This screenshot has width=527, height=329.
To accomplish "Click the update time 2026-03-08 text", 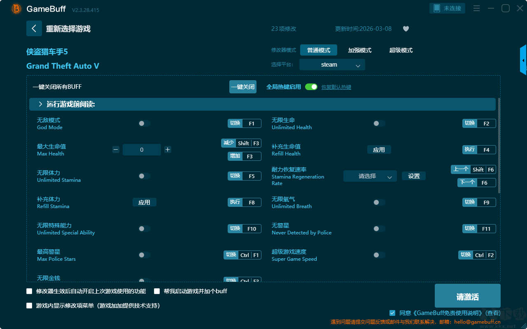I will (364, 29).
